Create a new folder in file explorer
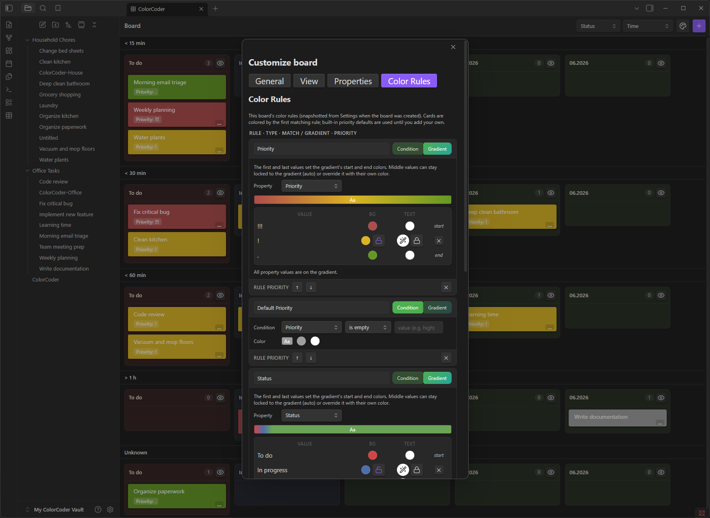Viewport: 710px width, 518px height. pos(55,25)
